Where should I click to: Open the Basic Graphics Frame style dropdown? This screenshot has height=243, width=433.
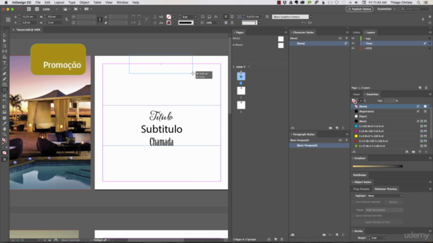pyautogui.click(x=311, y=17)
